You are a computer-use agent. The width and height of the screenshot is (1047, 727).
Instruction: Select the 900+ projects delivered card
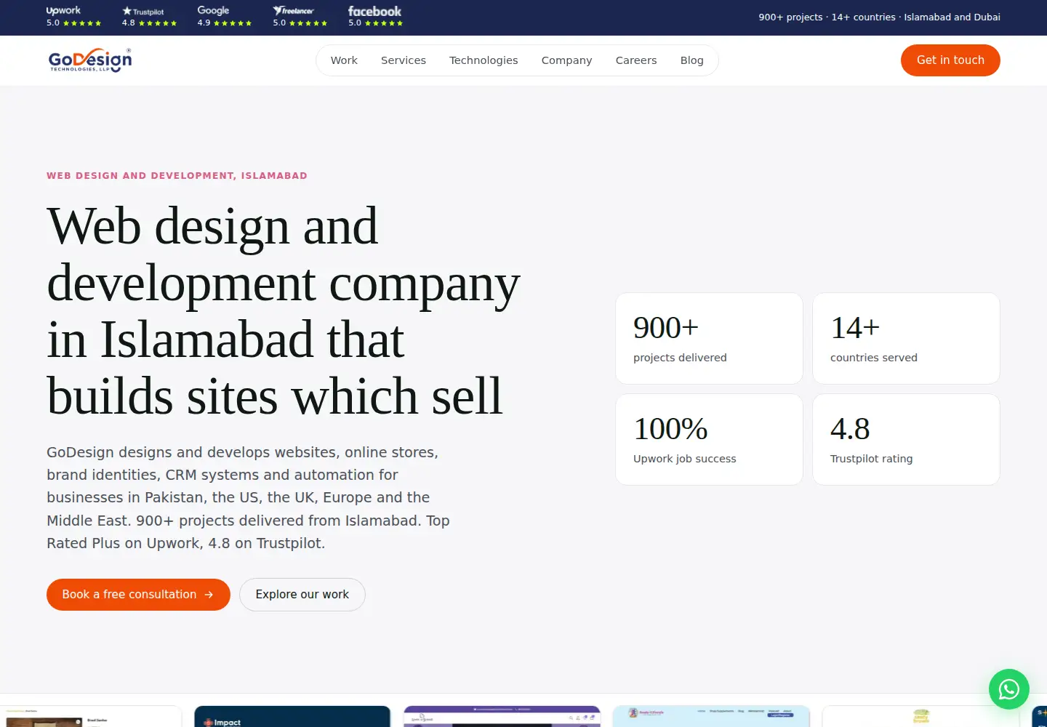(x=709, y=339)
